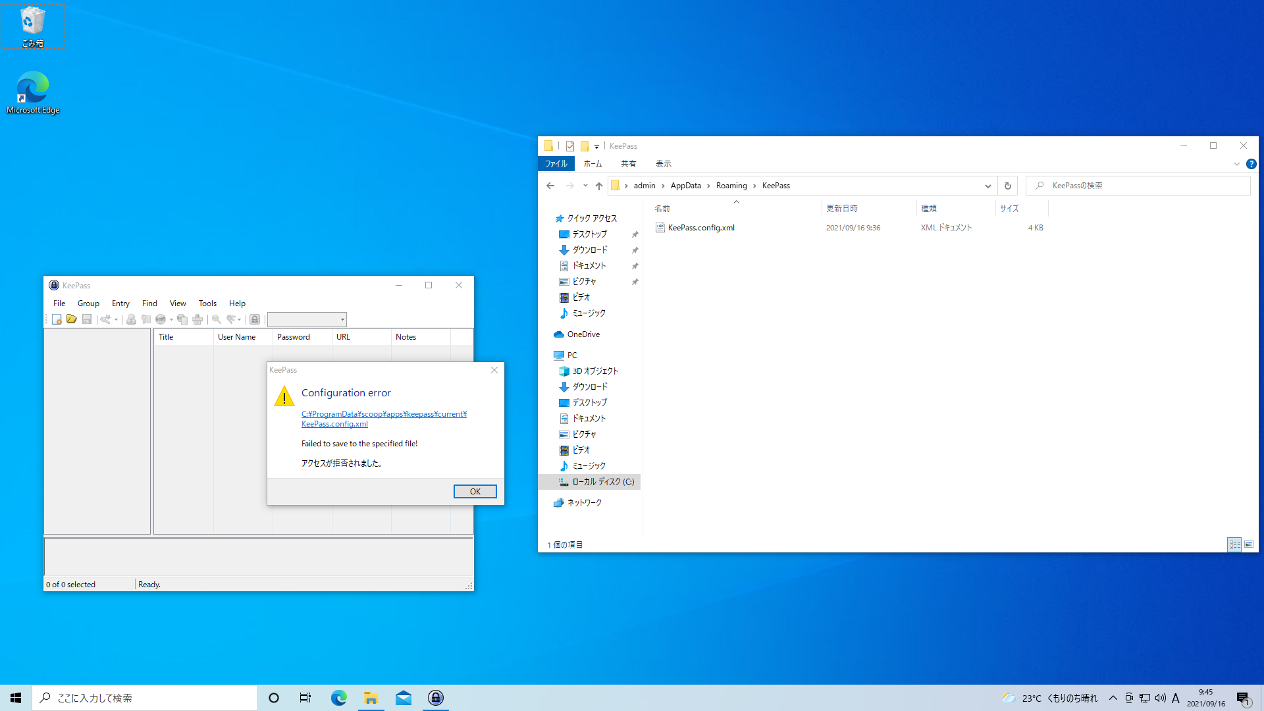Image resolution: width=1264 pixels, height=711 pixels.
Task: Switch to the ホーム ribbon tab
Action: click(592, 163)
